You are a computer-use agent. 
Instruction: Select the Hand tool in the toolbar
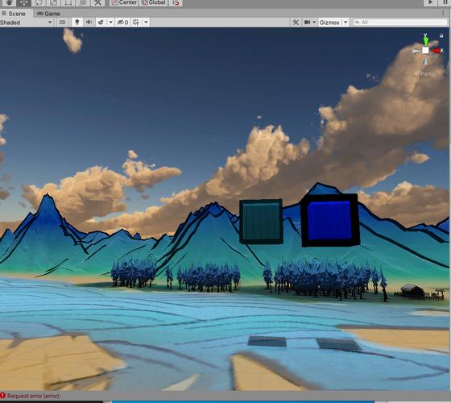9,2
